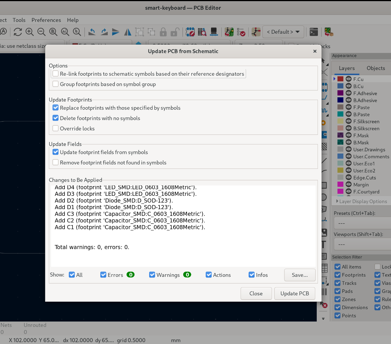
Task: Click the Group items icon
Action: (x=139, y=32)
